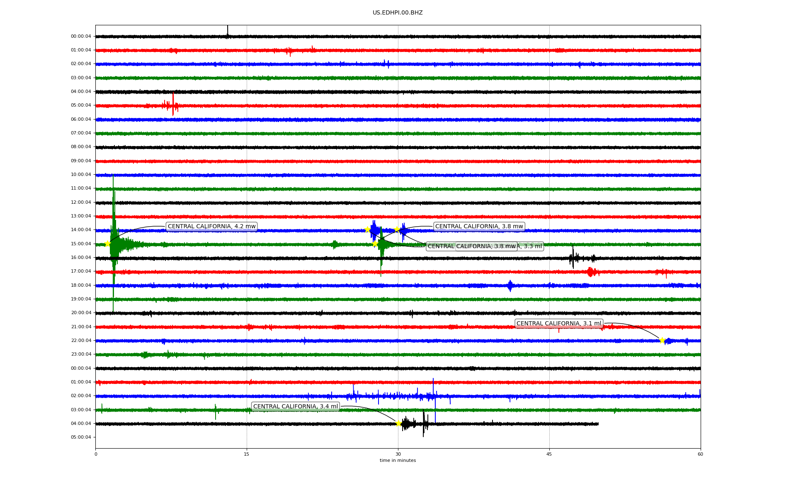Select the CENTRAL CALIFORNIA, 3.1 ml annotation
The image size is (796, 498).
558,324
